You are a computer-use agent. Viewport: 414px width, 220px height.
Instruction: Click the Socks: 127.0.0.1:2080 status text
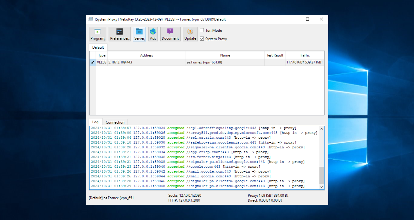point(185,196)
